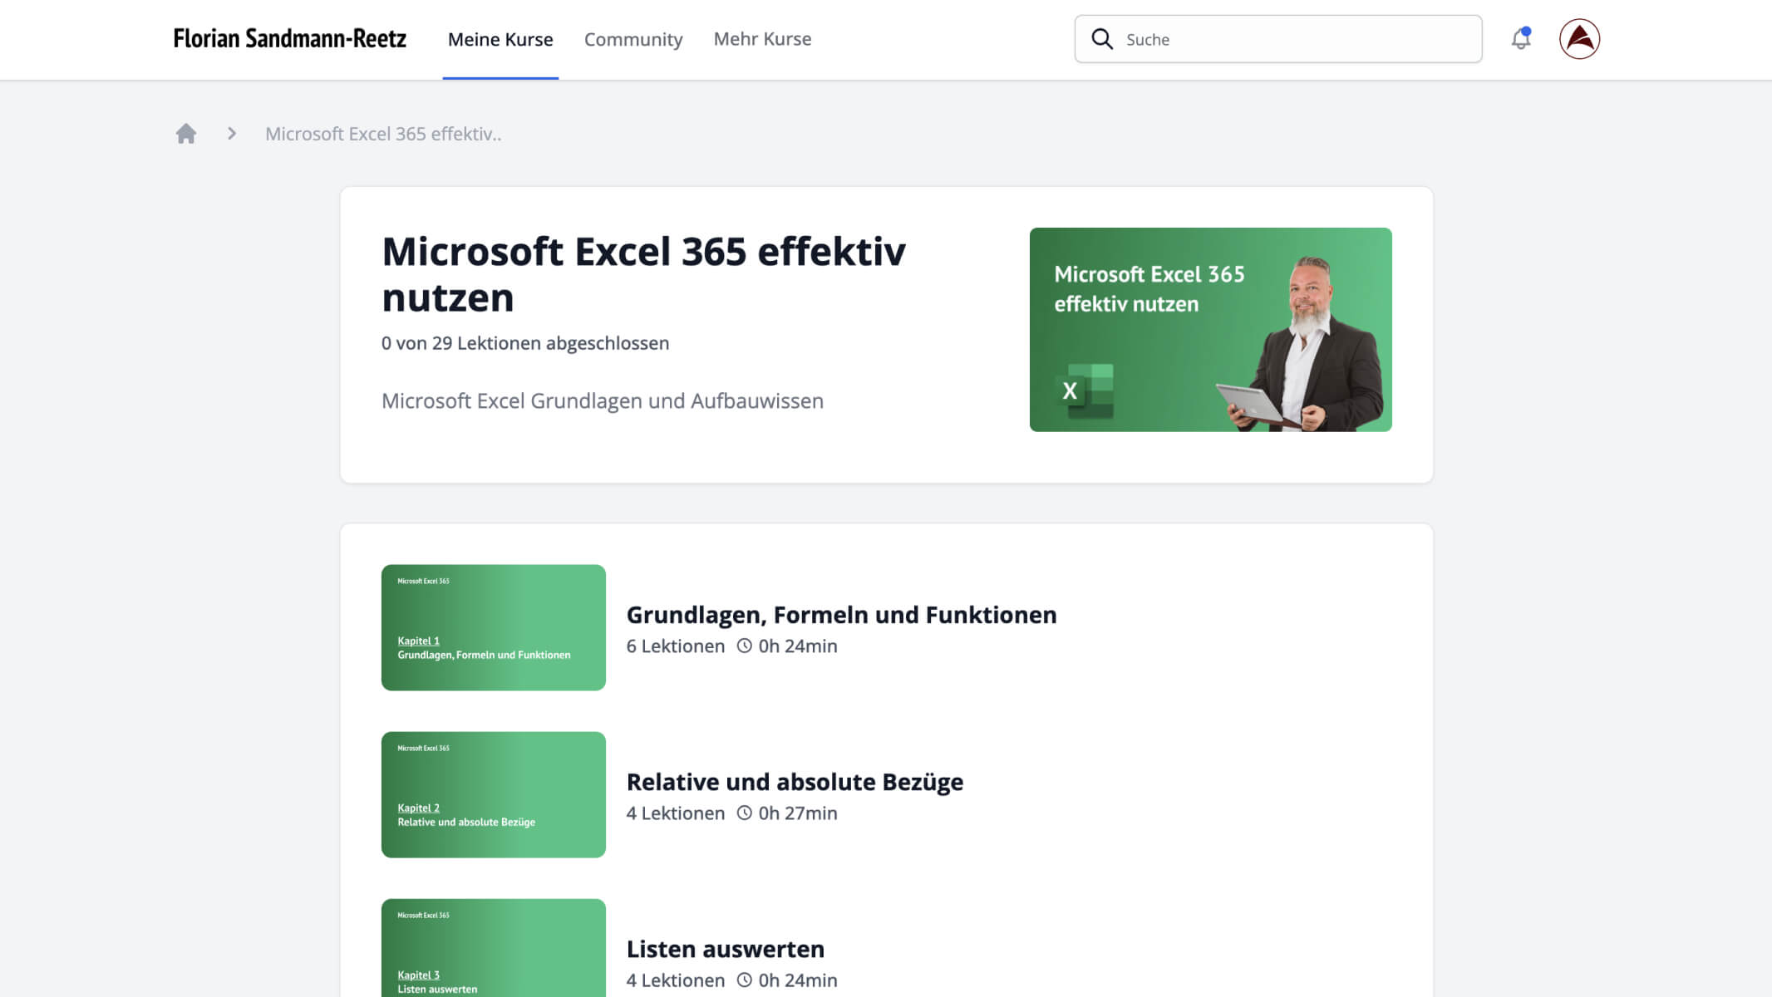Switch to the Community tab
The width and height of the screenshot is (1772, 997).
633,39
